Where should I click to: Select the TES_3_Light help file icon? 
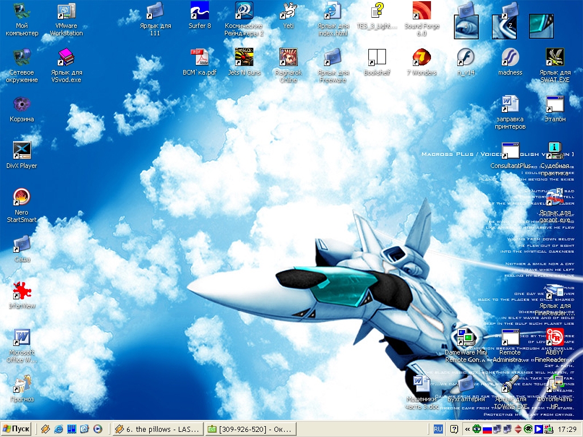click(x=377, y=15)
